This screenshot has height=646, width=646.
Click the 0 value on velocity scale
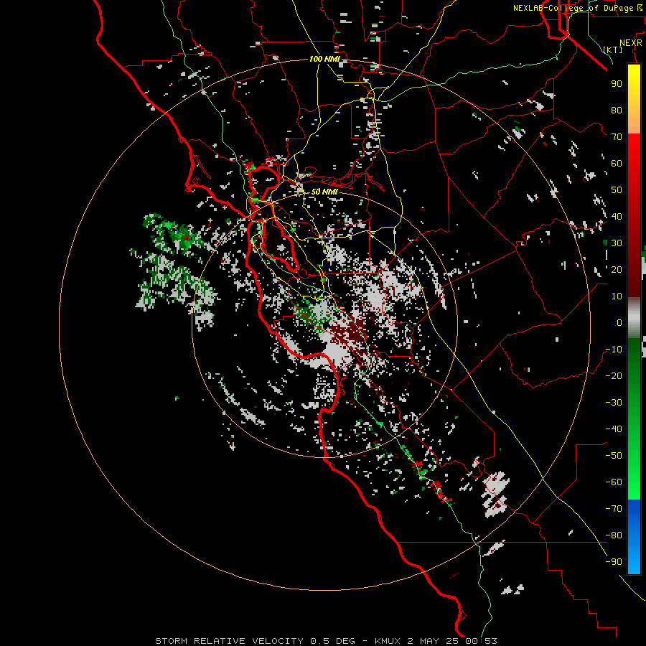coord(619,322)
